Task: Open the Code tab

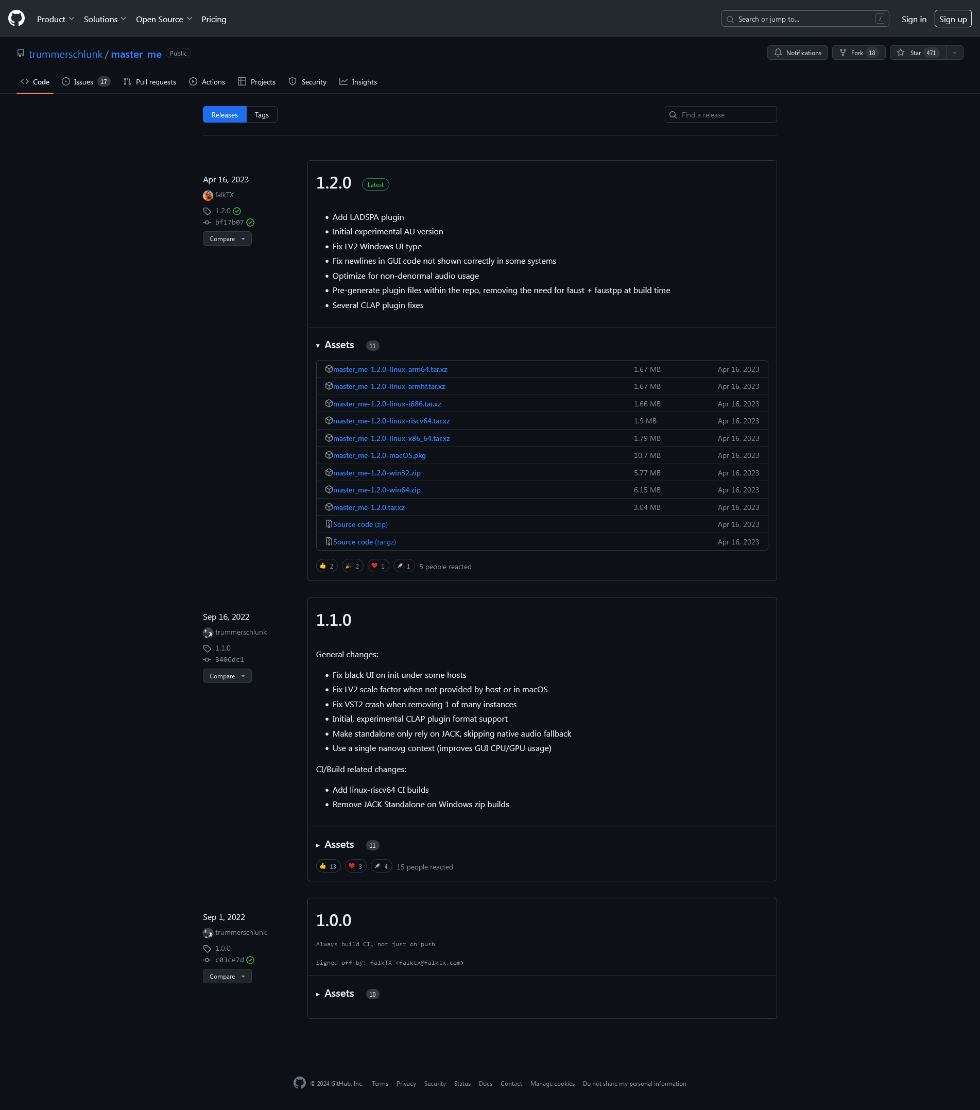Action: tap(36, 82)
